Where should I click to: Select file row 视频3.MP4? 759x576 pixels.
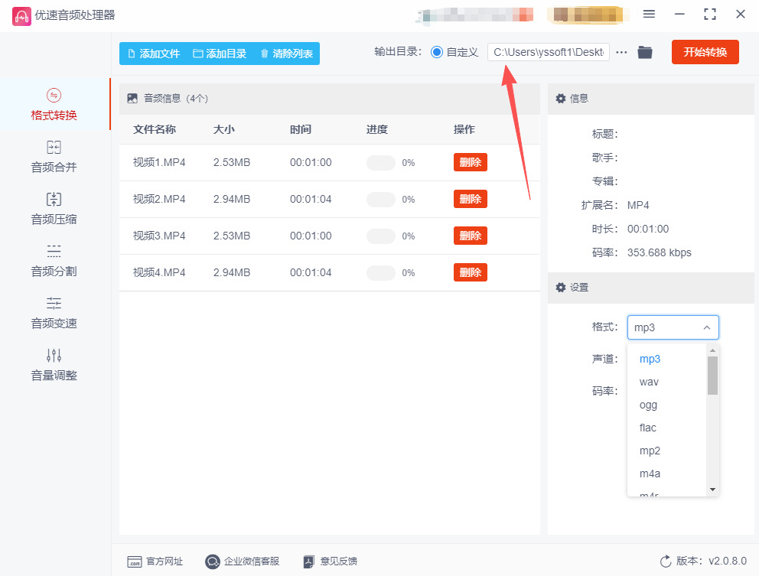pyautogui.click(x=329, y=236)
